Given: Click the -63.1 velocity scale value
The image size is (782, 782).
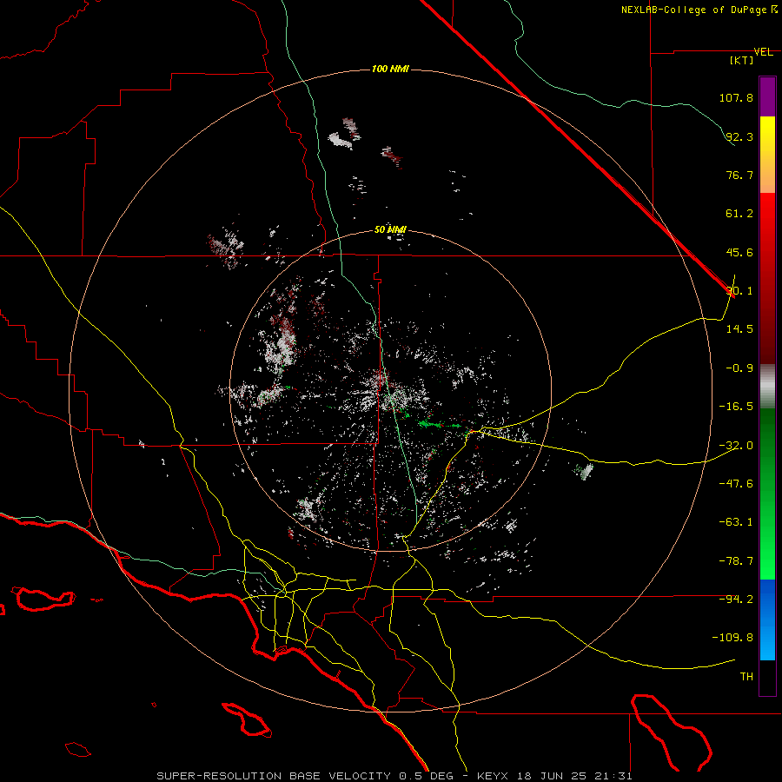Looking at the screenshot, I should click(x=736, y=522).
